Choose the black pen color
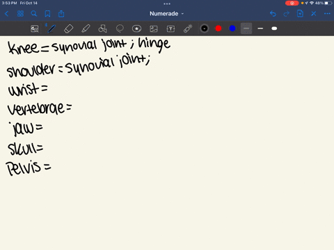This screenshot has width=334, height=250. tap(205, 28)
